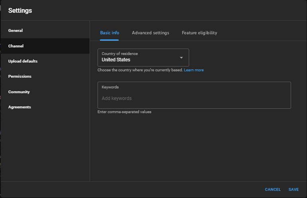Click the SAVE button
Viewport: 307px width, 198px height.
[293, 190]
